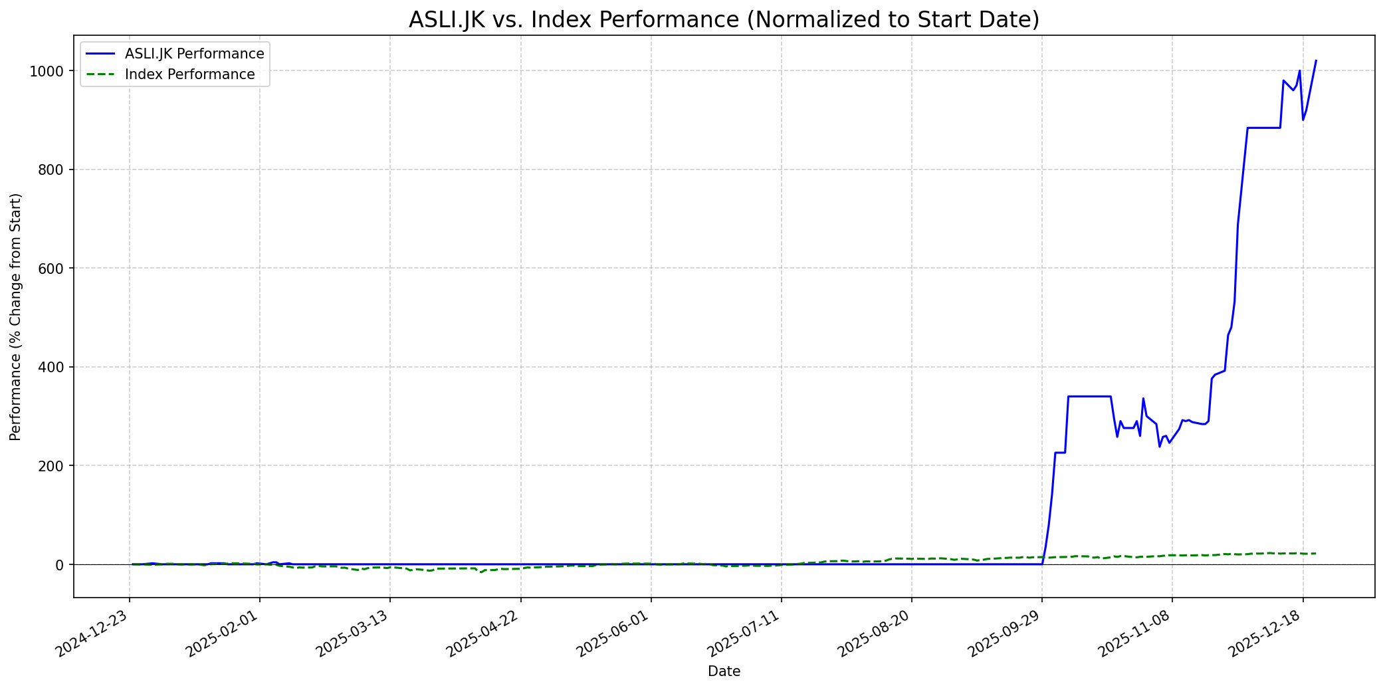Screen dimensions: 1385x688
Task: Click the 400 y-axis tick label
Action: click(x=52, y=367)
